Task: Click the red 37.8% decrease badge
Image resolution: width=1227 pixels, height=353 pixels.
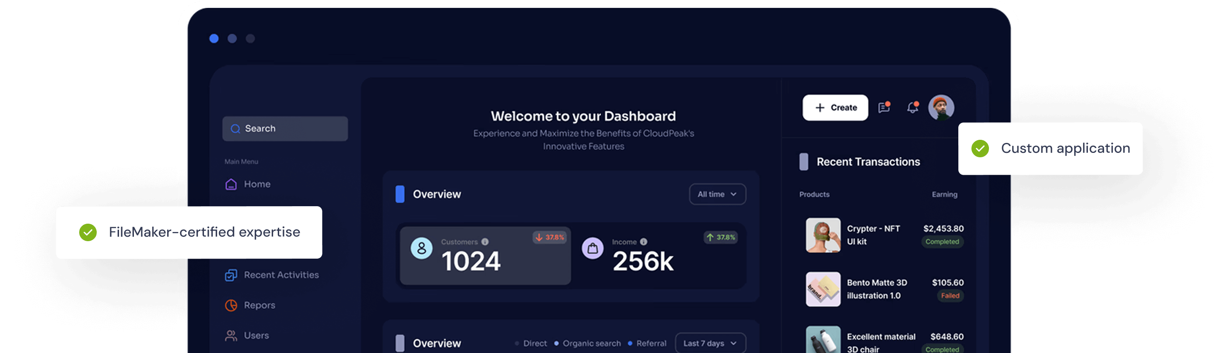Action: pyautogui.click(x=550, y=237)
